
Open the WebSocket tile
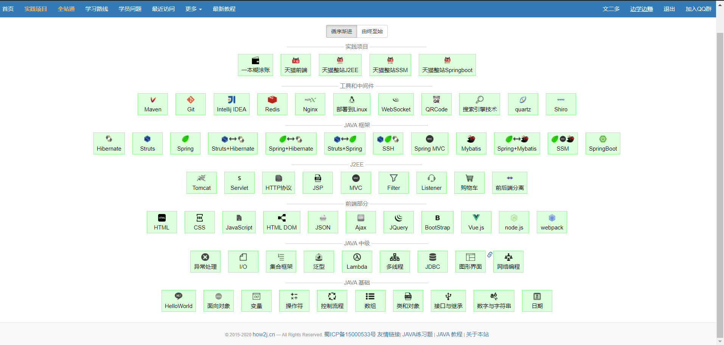[x=396, y=104]
